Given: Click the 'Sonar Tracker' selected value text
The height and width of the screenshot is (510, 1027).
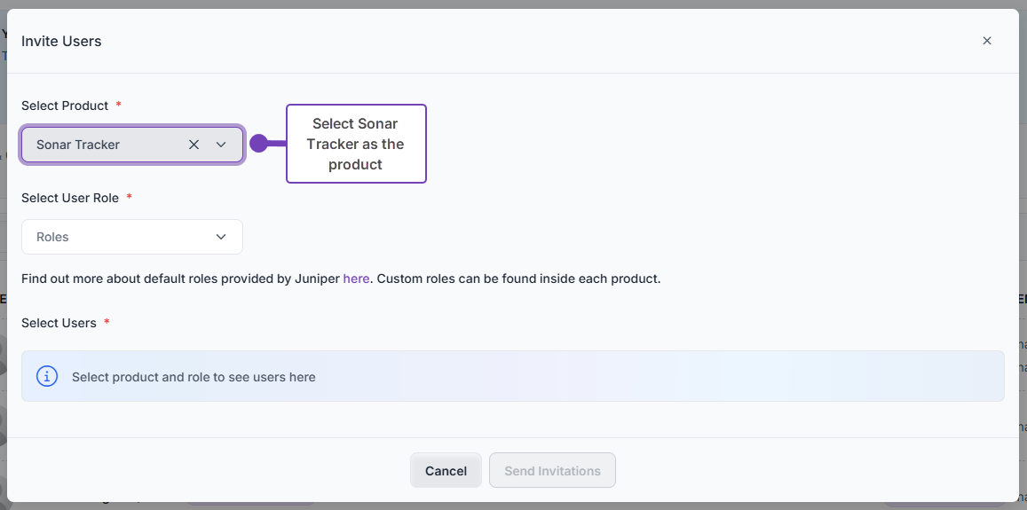Looking at the screenshot, I should pyautogui.click(x=78, y=145).
